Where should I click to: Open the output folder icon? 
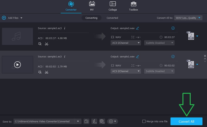86,121
